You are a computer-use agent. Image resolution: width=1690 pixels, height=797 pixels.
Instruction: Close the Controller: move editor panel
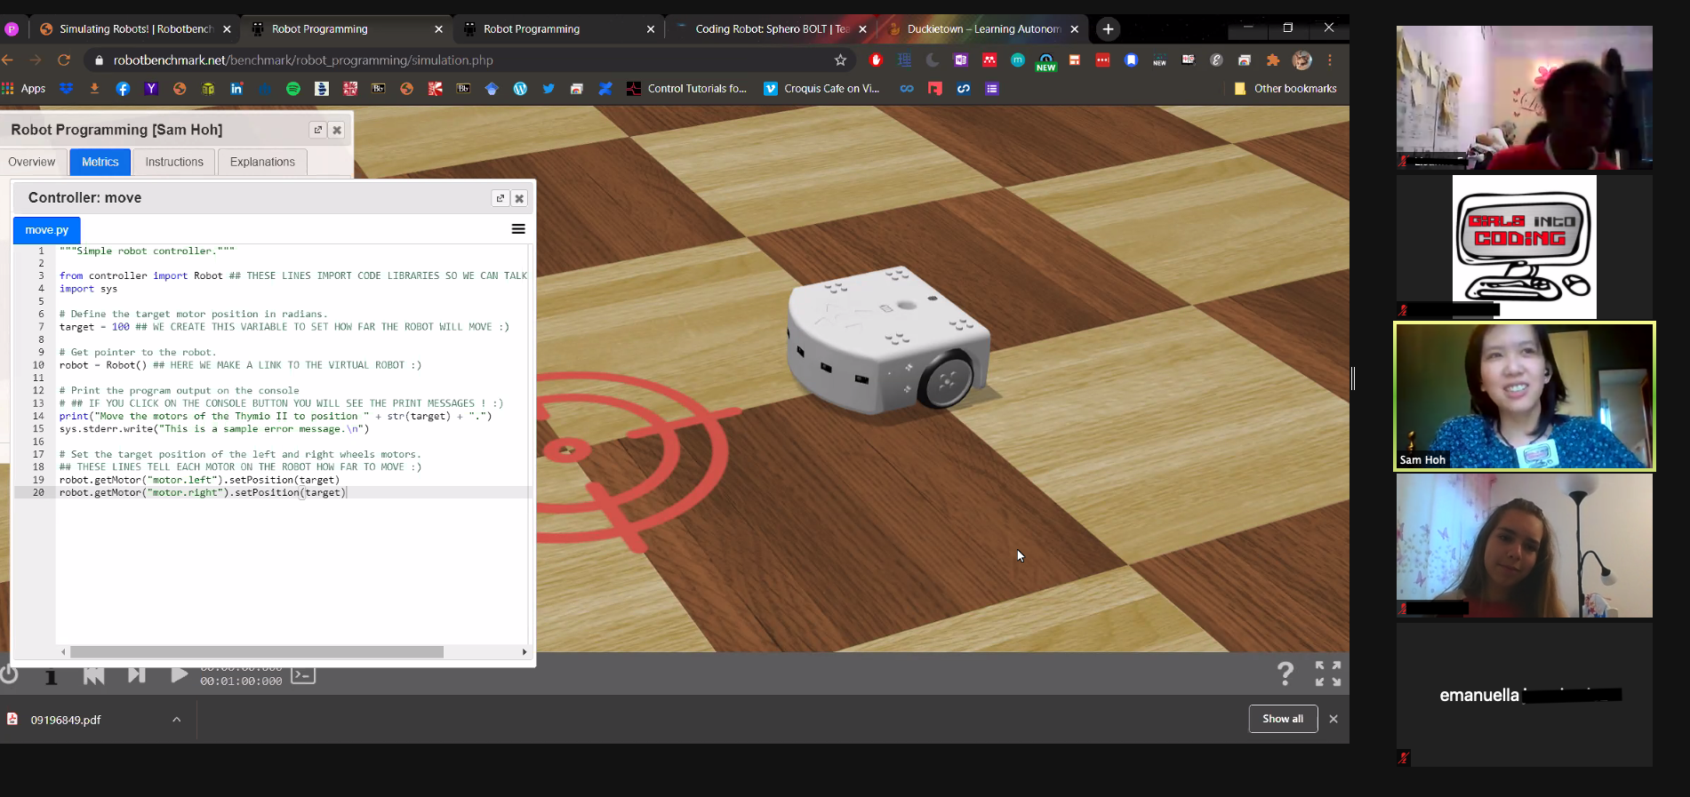(x=520, y=198)
